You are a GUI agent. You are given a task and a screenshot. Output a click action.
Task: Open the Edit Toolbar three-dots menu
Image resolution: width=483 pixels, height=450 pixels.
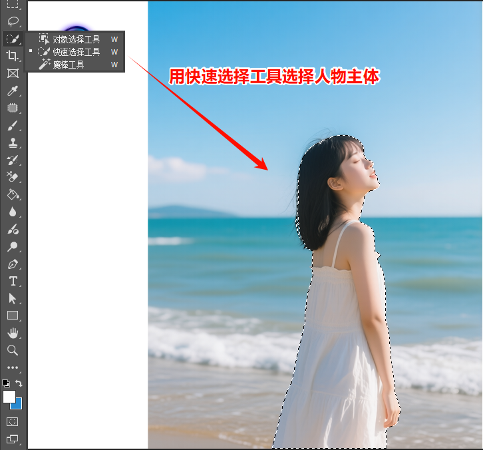tap(12, 367)
